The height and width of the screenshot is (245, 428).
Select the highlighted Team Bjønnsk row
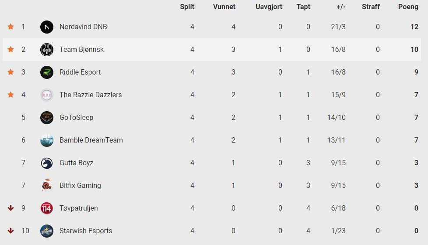(211, 50)
